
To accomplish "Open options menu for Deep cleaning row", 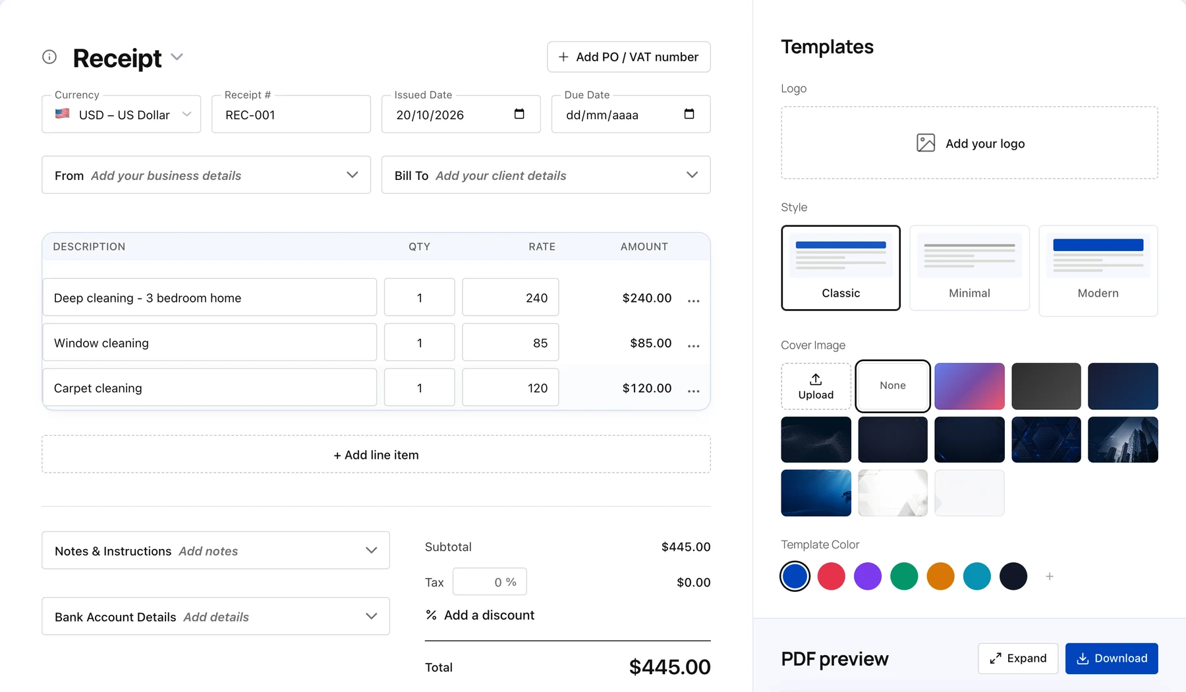I will click(694, 301).
